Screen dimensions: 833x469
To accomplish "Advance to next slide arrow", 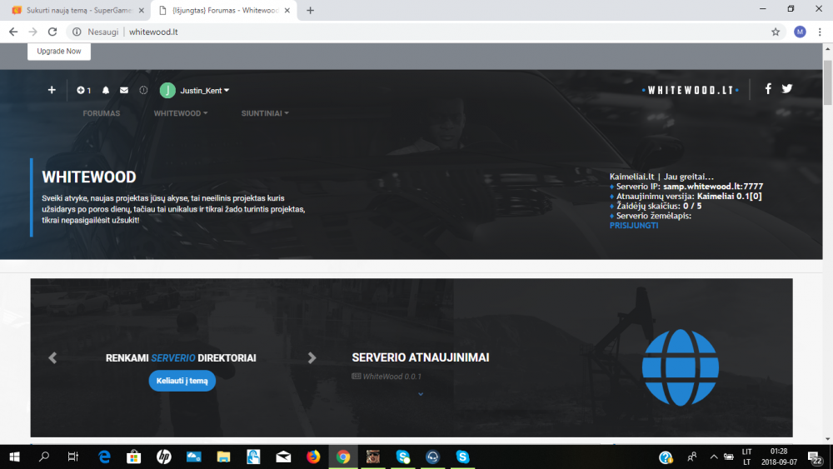I will point(312,358).
